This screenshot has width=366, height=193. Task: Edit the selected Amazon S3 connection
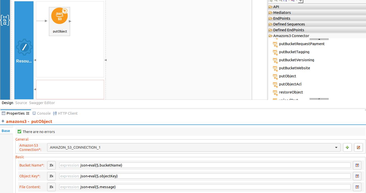tap(358, 147)
